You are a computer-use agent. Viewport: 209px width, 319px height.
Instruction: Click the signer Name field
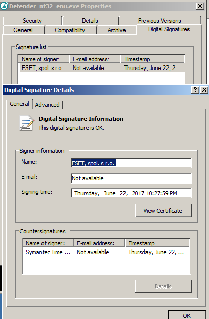[x=131, y=163]
